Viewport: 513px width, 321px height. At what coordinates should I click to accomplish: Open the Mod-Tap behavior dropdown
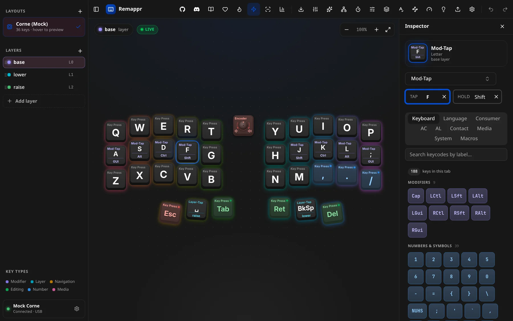coord(450,79)
